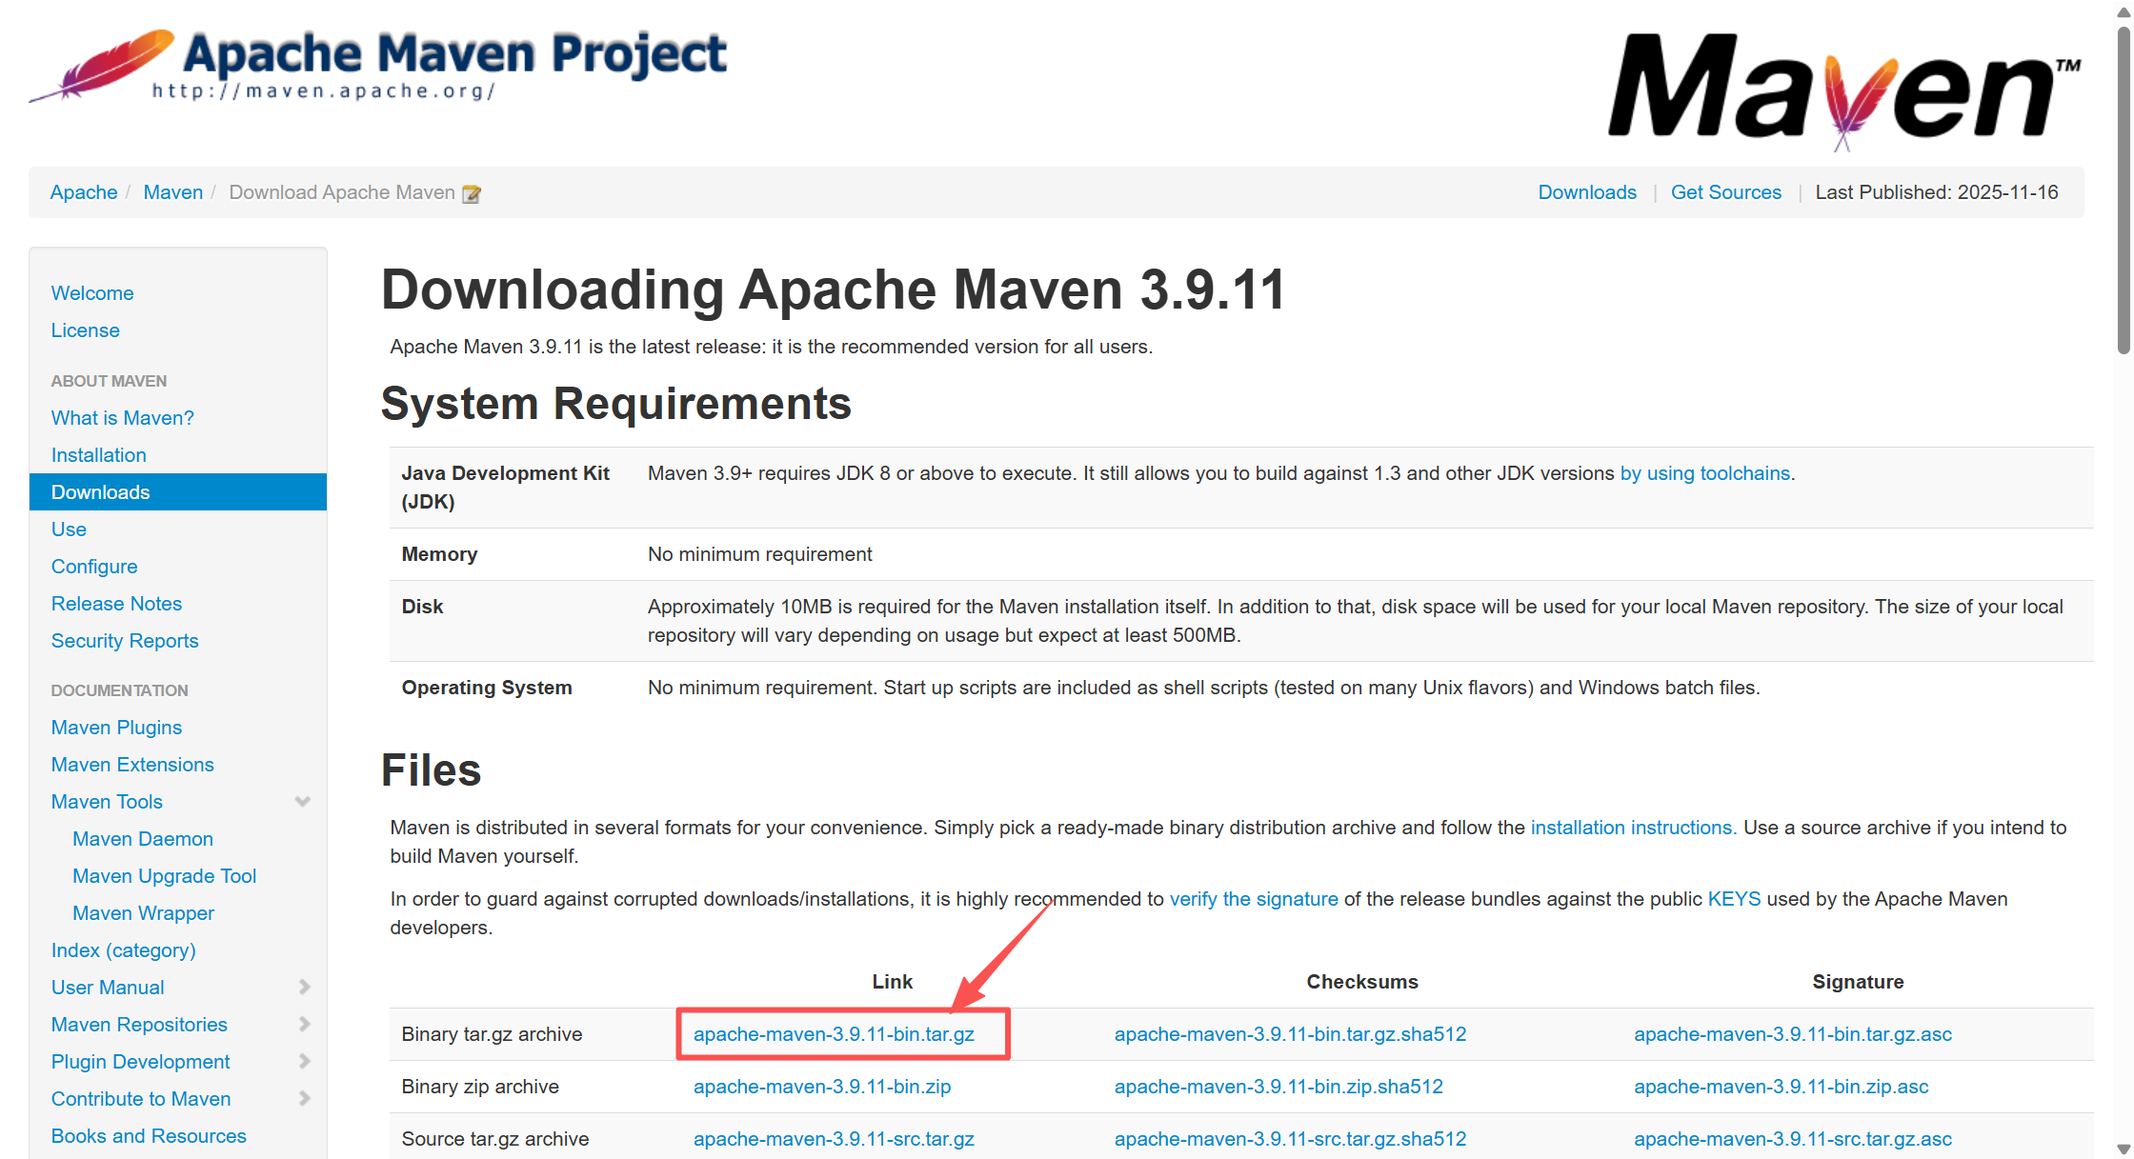2134x1159 pixels.
Task: Open the src.tar.gz.sha512 checksum link
Action: (x=1290, y=1139)
